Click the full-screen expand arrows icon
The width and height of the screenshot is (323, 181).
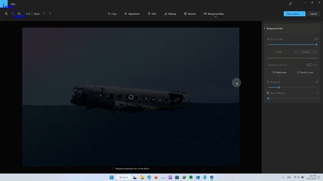pos(290,4)
